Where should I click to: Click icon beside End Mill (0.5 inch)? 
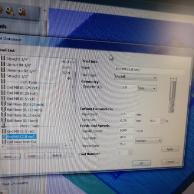tap(3, 98)
